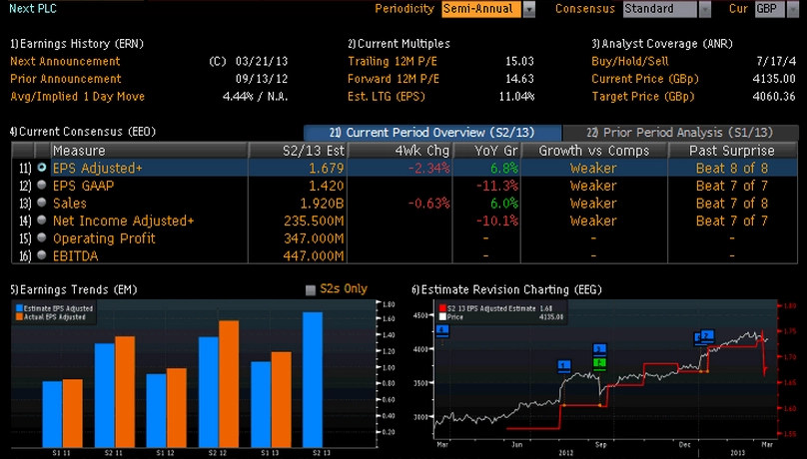
Task: Click the Forward 12M P/E label
Action: tap(394, 79)
